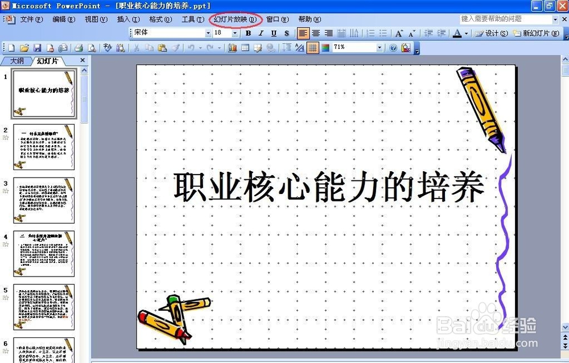569x363 pixels.
Task: Open the 插入(I) menu
Action: click(129, 19)
